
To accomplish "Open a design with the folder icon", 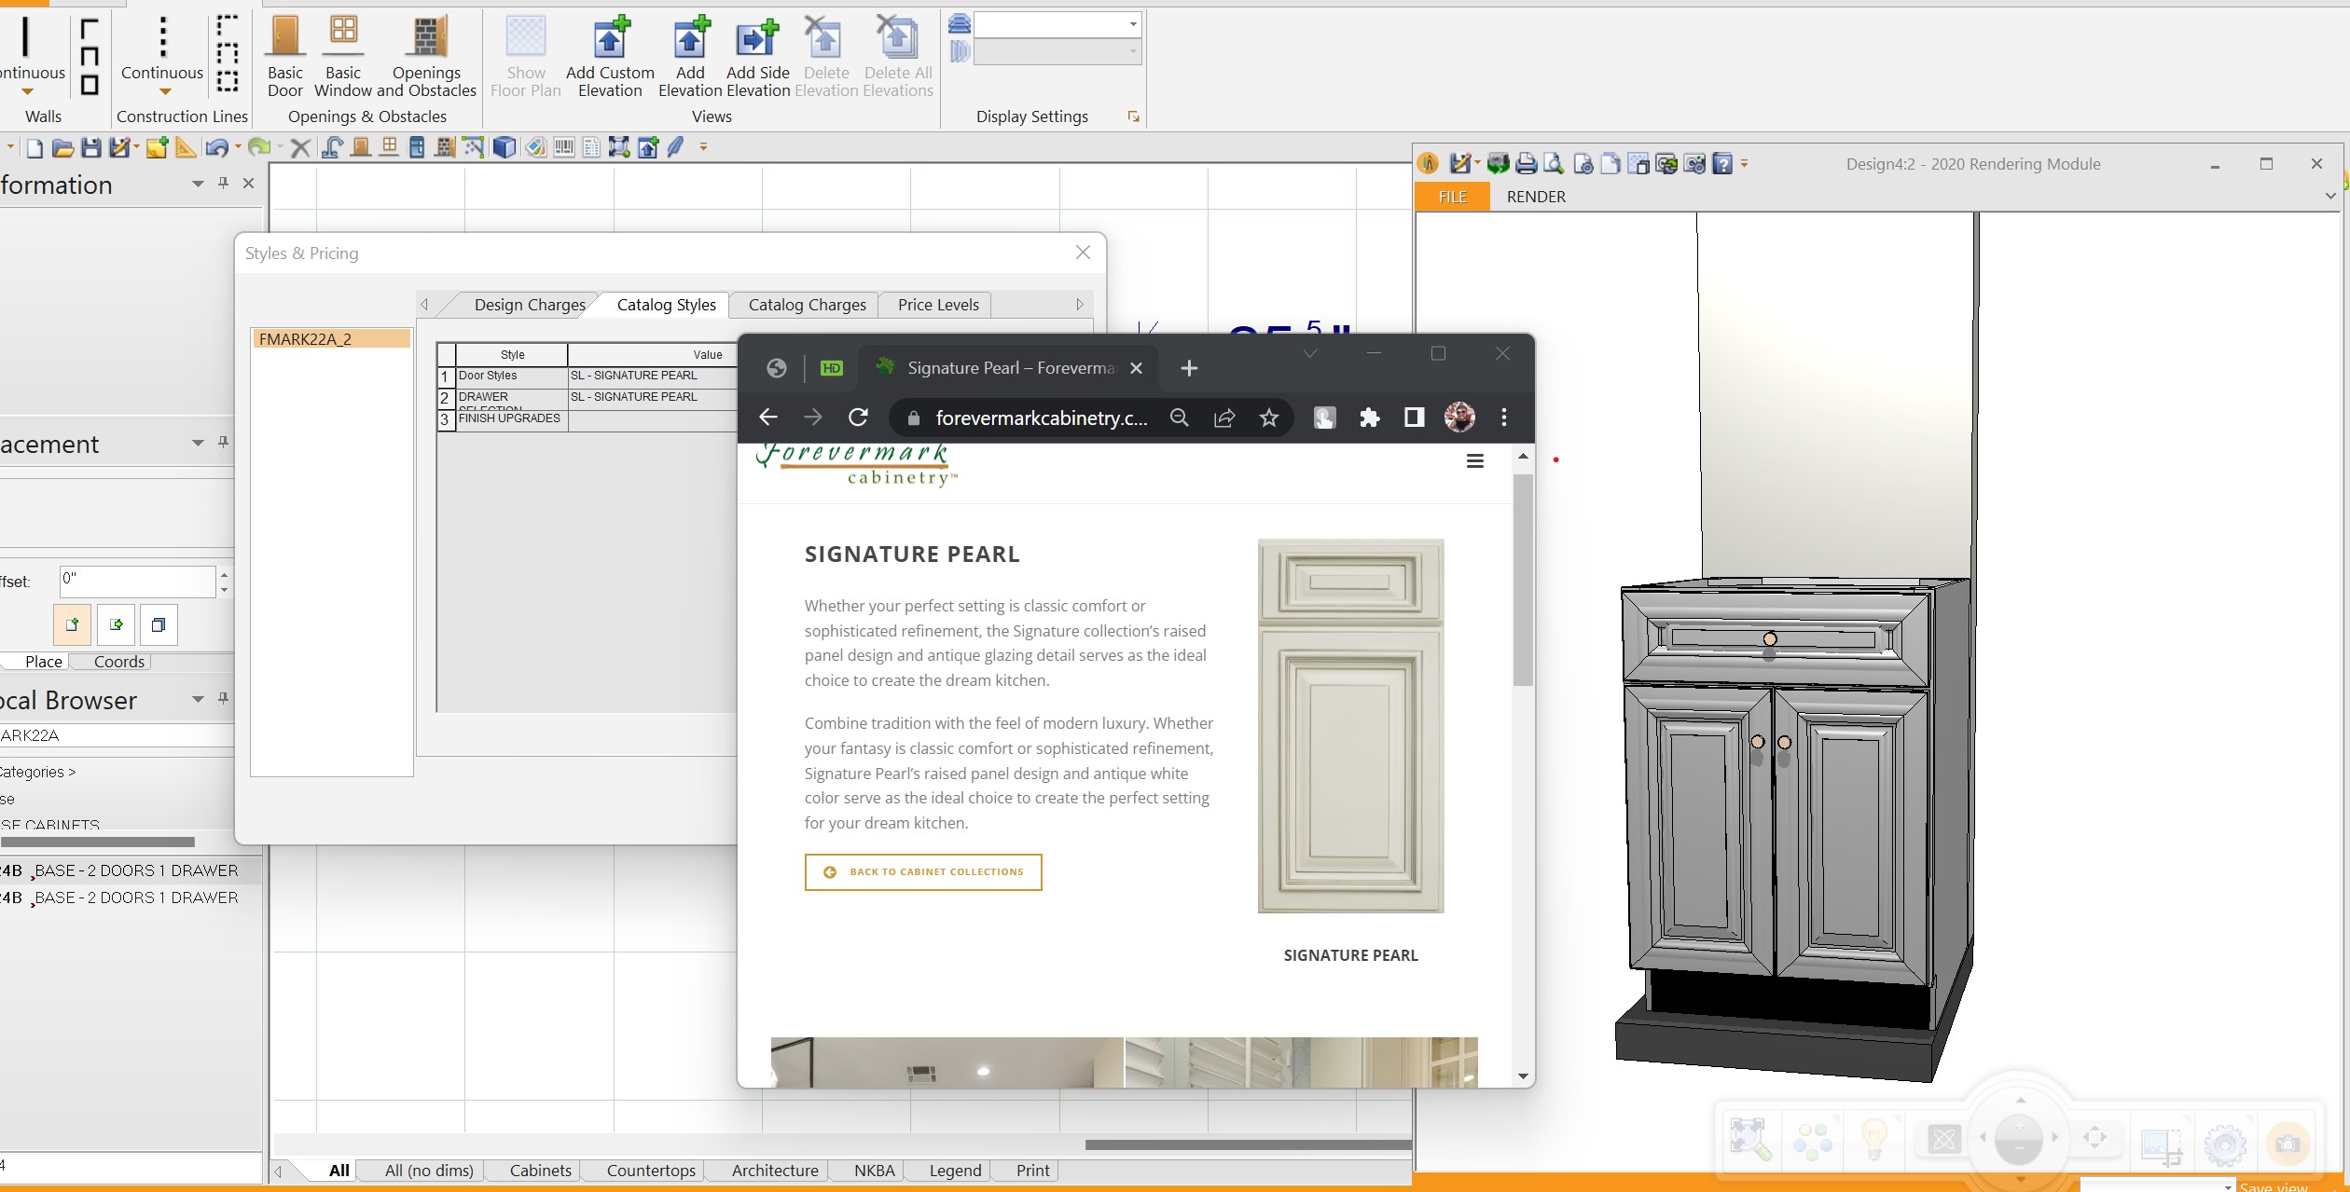I will point(62,147).
